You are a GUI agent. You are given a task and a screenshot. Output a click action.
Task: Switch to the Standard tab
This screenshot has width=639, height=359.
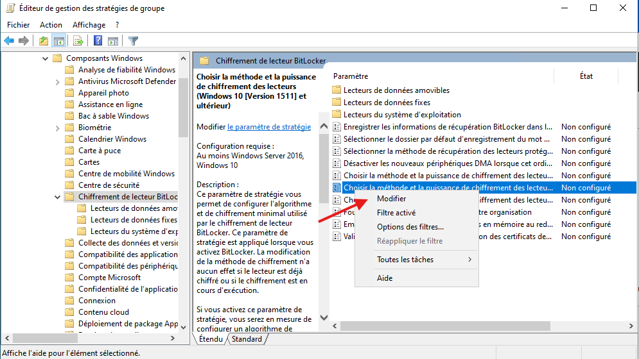tap(247, 339)
